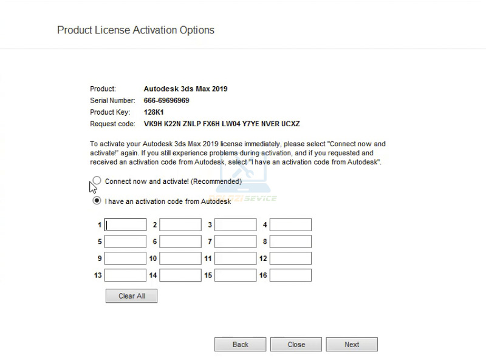Click activation code field 3

coord(236,225)
